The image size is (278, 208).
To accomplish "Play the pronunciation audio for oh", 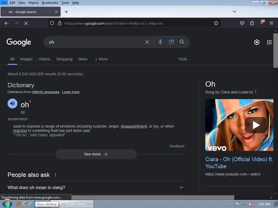I will pyautogui.click(x=12, y=103).
